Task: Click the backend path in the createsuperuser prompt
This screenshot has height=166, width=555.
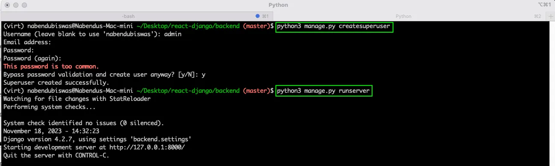Action: [x=188, y=26]
